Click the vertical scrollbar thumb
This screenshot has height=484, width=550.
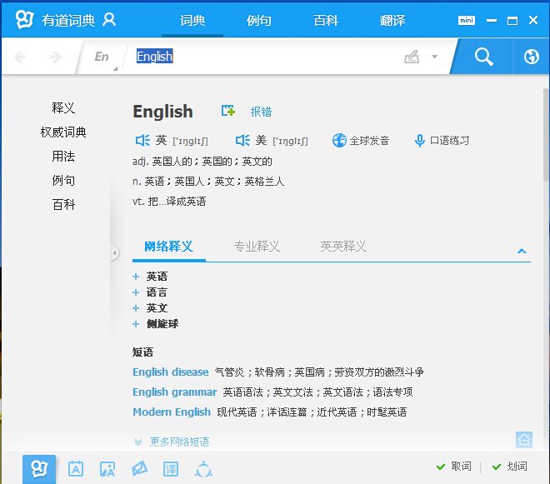[547, 135]
